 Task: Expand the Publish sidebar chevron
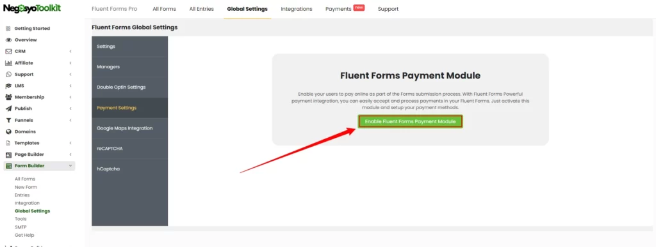point(70,109)
